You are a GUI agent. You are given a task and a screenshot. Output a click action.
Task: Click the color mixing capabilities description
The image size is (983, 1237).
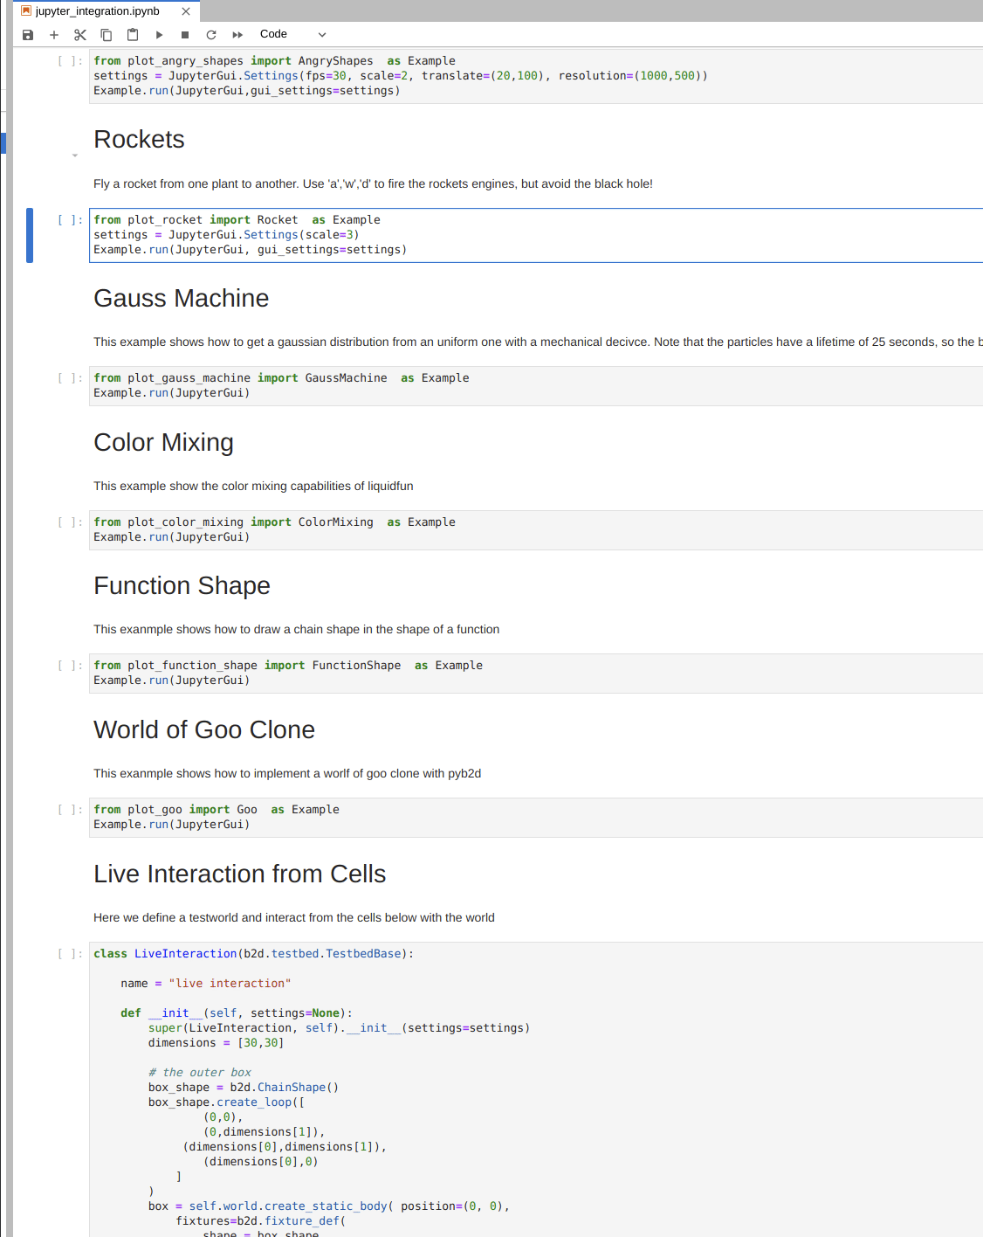(x=253, y=487)
